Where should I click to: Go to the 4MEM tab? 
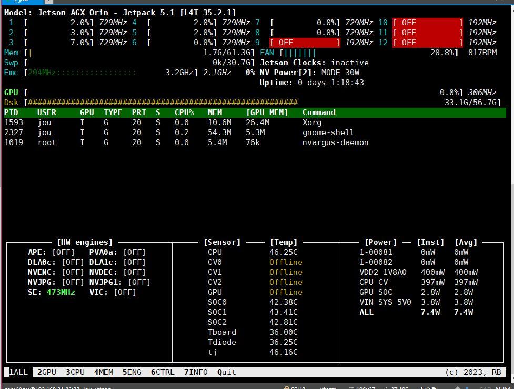[104, 372]
